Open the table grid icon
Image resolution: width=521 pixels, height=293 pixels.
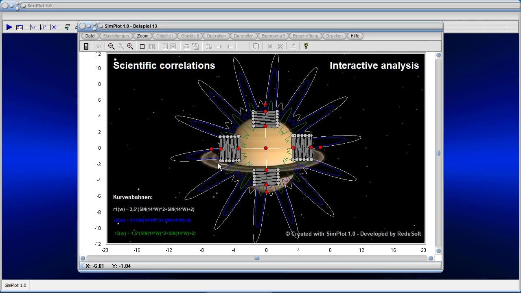pos(186,46)
